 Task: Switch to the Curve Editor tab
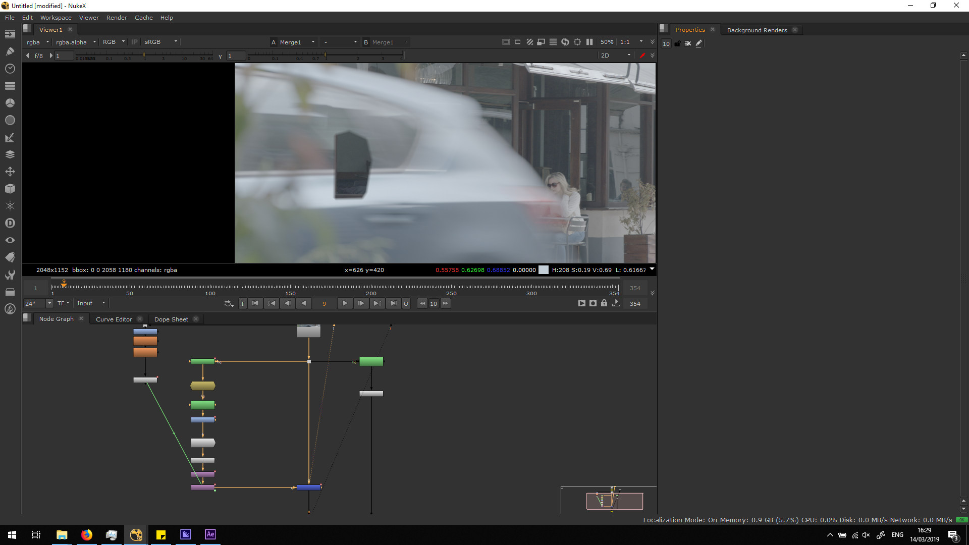pos(114,319)
